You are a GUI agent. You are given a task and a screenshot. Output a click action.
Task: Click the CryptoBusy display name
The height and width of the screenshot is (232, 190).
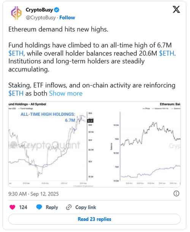39,10
